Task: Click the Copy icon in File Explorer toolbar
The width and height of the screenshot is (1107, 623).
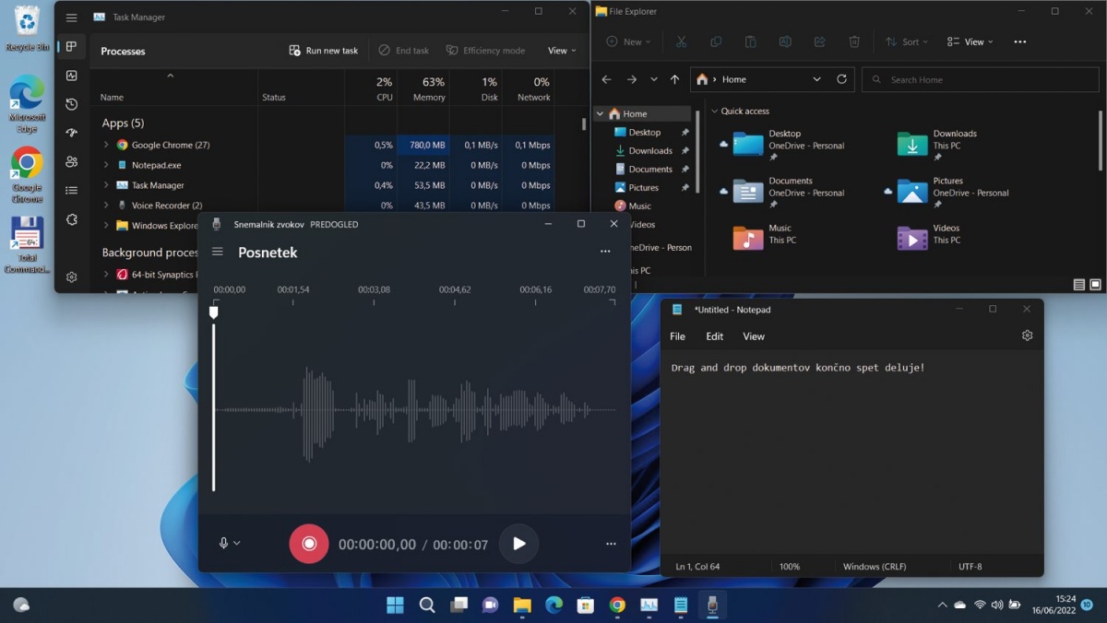Action: pyautogui.click(x=716, y=41)
